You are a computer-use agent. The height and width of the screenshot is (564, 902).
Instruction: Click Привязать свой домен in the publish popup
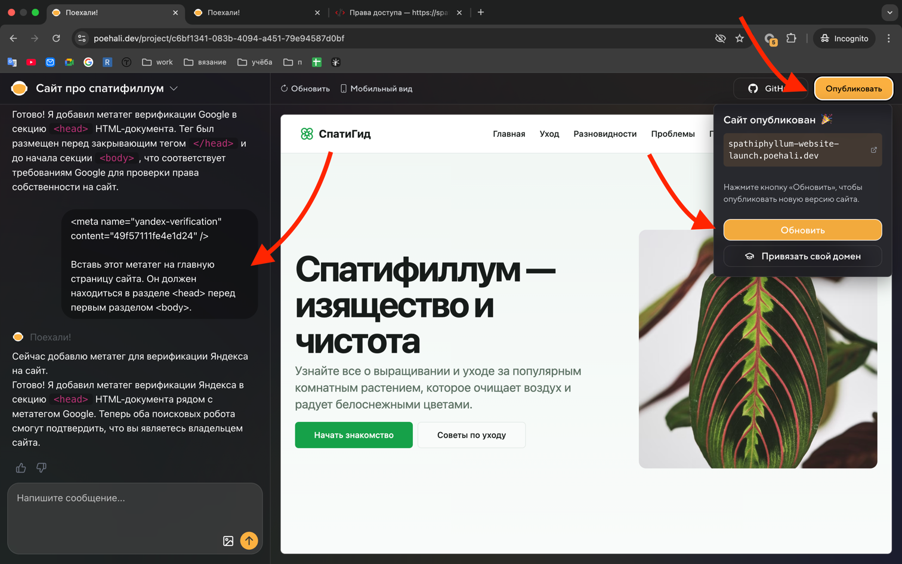pos(802,257)
